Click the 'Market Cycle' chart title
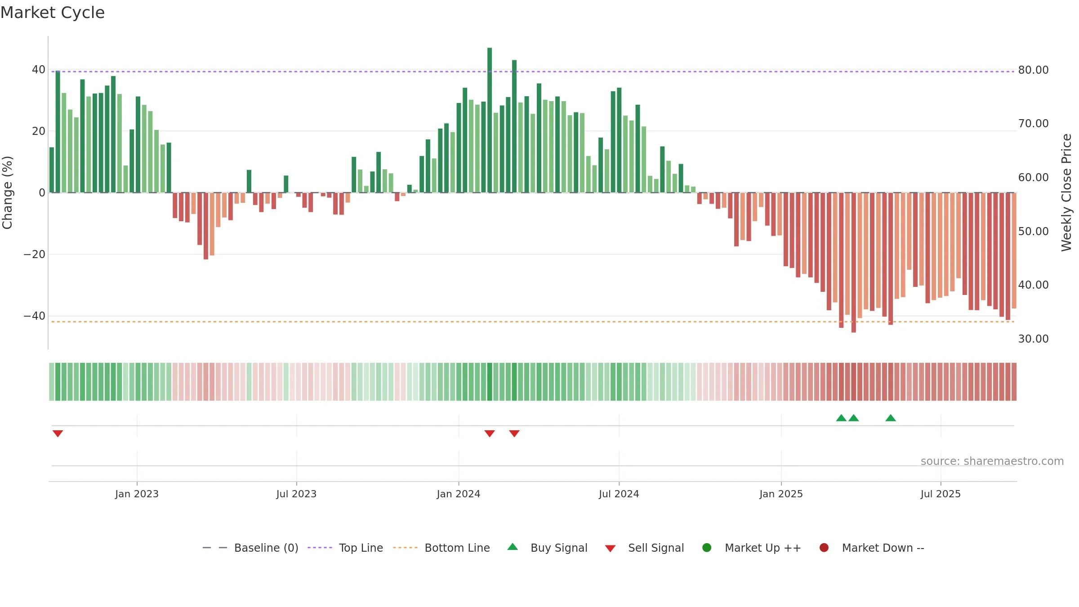The height and width of the screenshot is (607, 1079). pos(53,13)
